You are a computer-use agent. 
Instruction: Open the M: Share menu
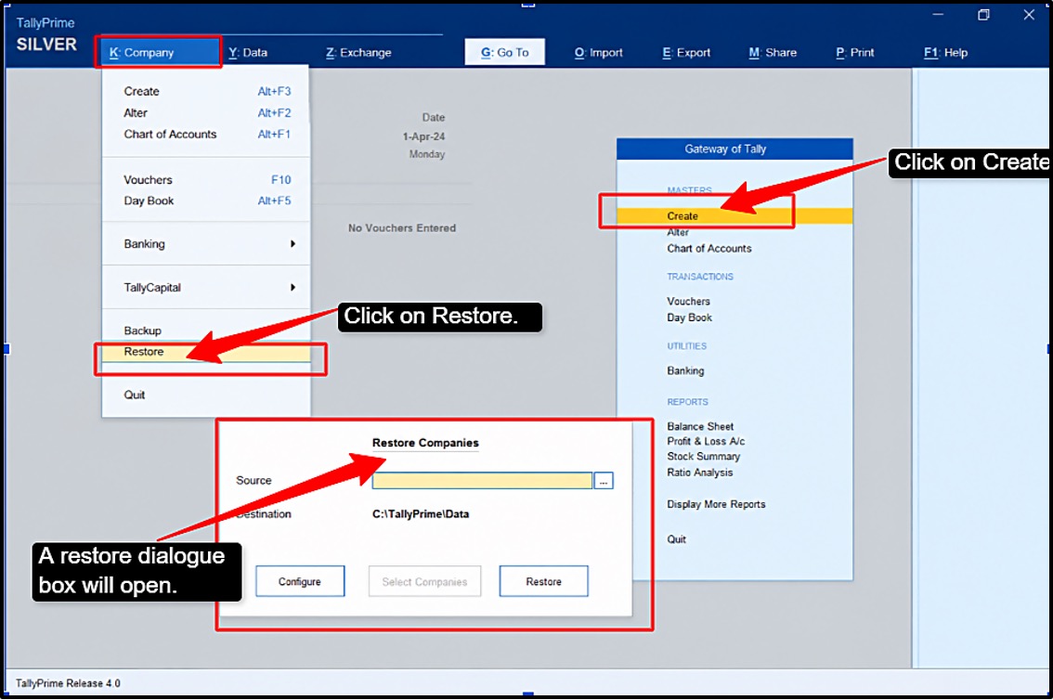tap(773, 52)
